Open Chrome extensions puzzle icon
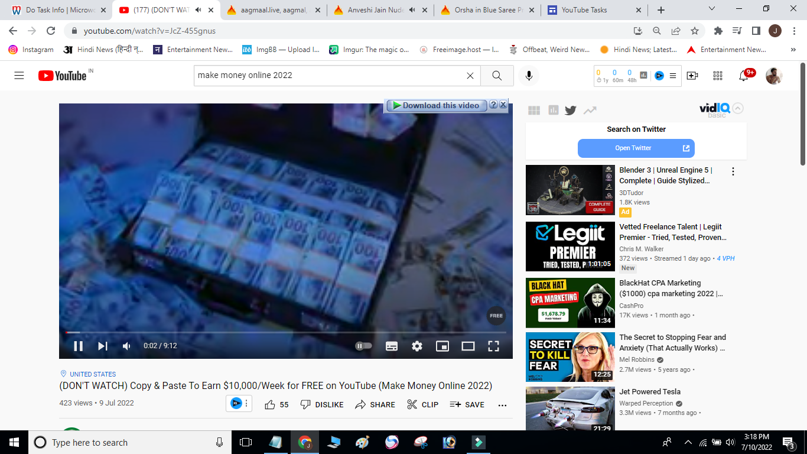 click(x=718, y=31)
